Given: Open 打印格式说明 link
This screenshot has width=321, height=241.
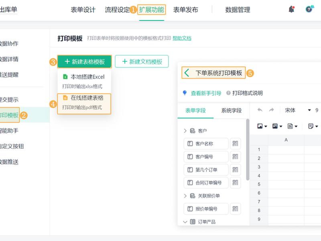Looking at the screenshot, I should pyautogui.click(x=248, y=93).
